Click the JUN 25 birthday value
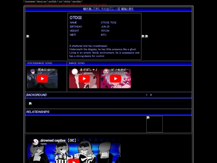Screen dimensions: 217x163 point(105,27)
